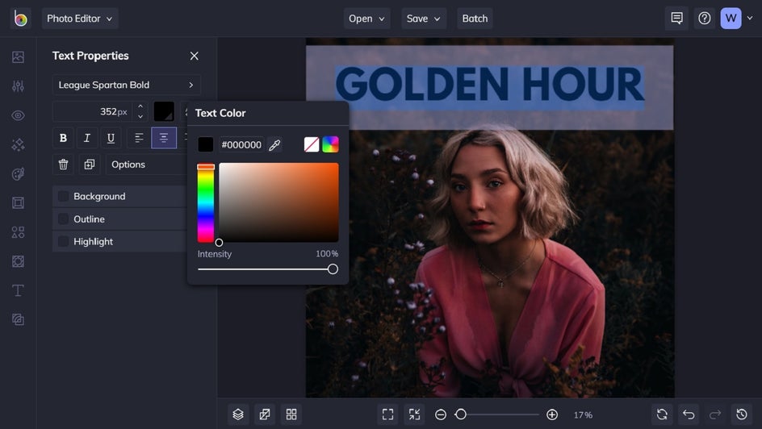Screen dimensions: 762x429
Task: Open the feedback chat icon
Action: coord(676,19)
